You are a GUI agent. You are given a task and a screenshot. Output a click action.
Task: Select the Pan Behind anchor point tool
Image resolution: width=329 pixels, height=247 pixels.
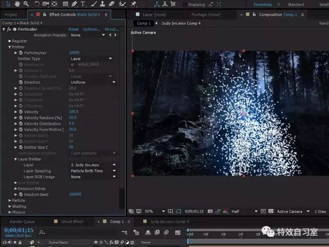[54, 4]
